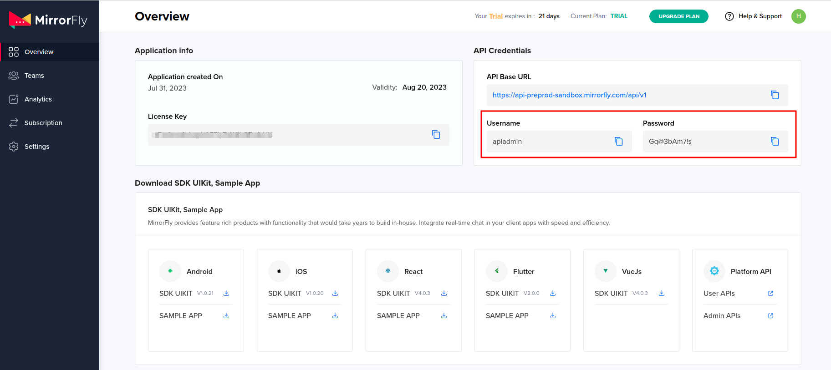
Task: Copy the License Key
Action: click(x=436, y=134)
